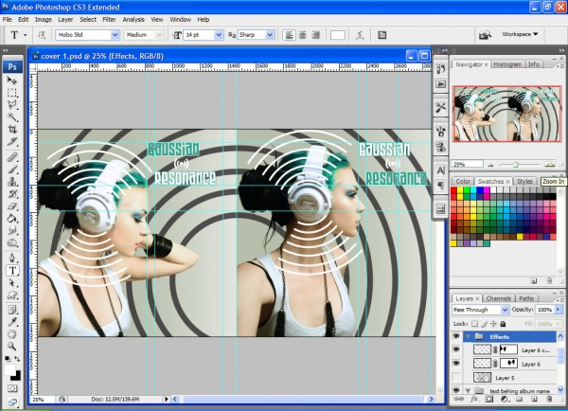Left align text
The height and width of the screenshot is (411, 568).
tap(289, 35)
